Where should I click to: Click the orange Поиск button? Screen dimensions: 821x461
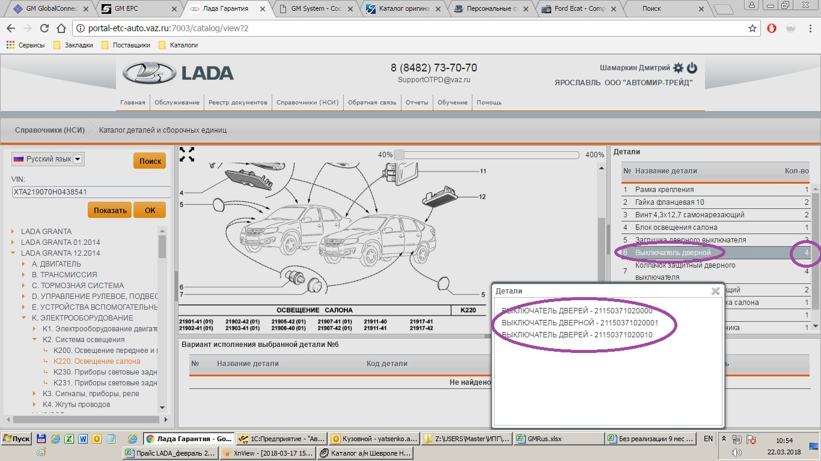point(150,161)
